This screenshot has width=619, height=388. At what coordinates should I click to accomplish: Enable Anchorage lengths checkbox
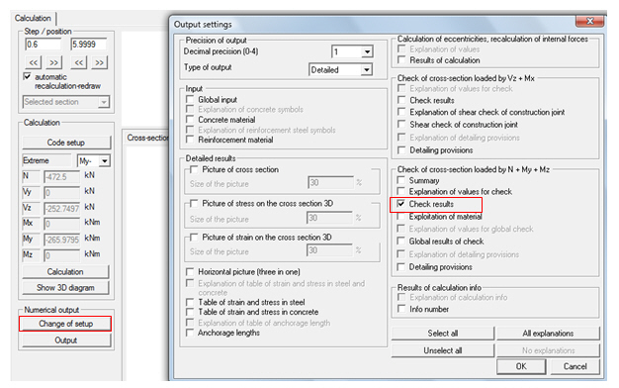190,333
